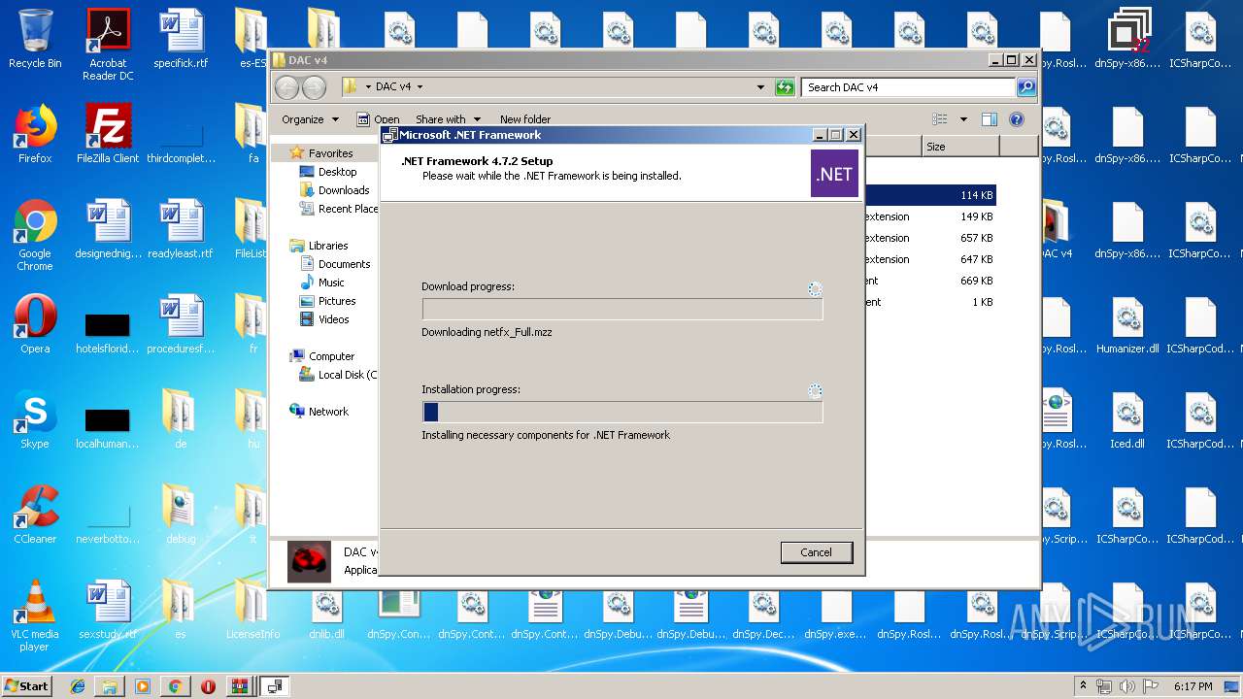The height and width of the screenshot is (699, 1243).
Task: Select Favorites in navigation pane
Action: 330,153
